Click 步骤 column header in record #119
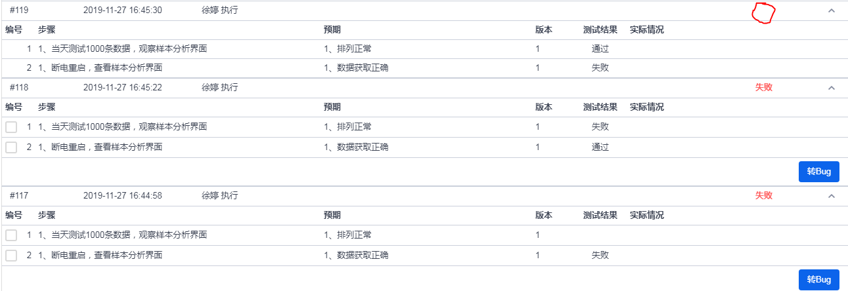This screenshot has width=848, height=291. (x=47, y=30)
